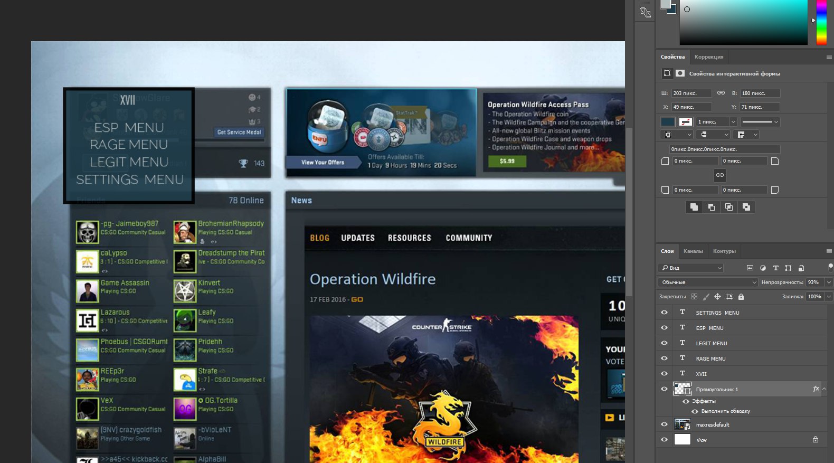834x463 pixels.
Task: Click lock icon on Фон layer
Action: (816, 439)
